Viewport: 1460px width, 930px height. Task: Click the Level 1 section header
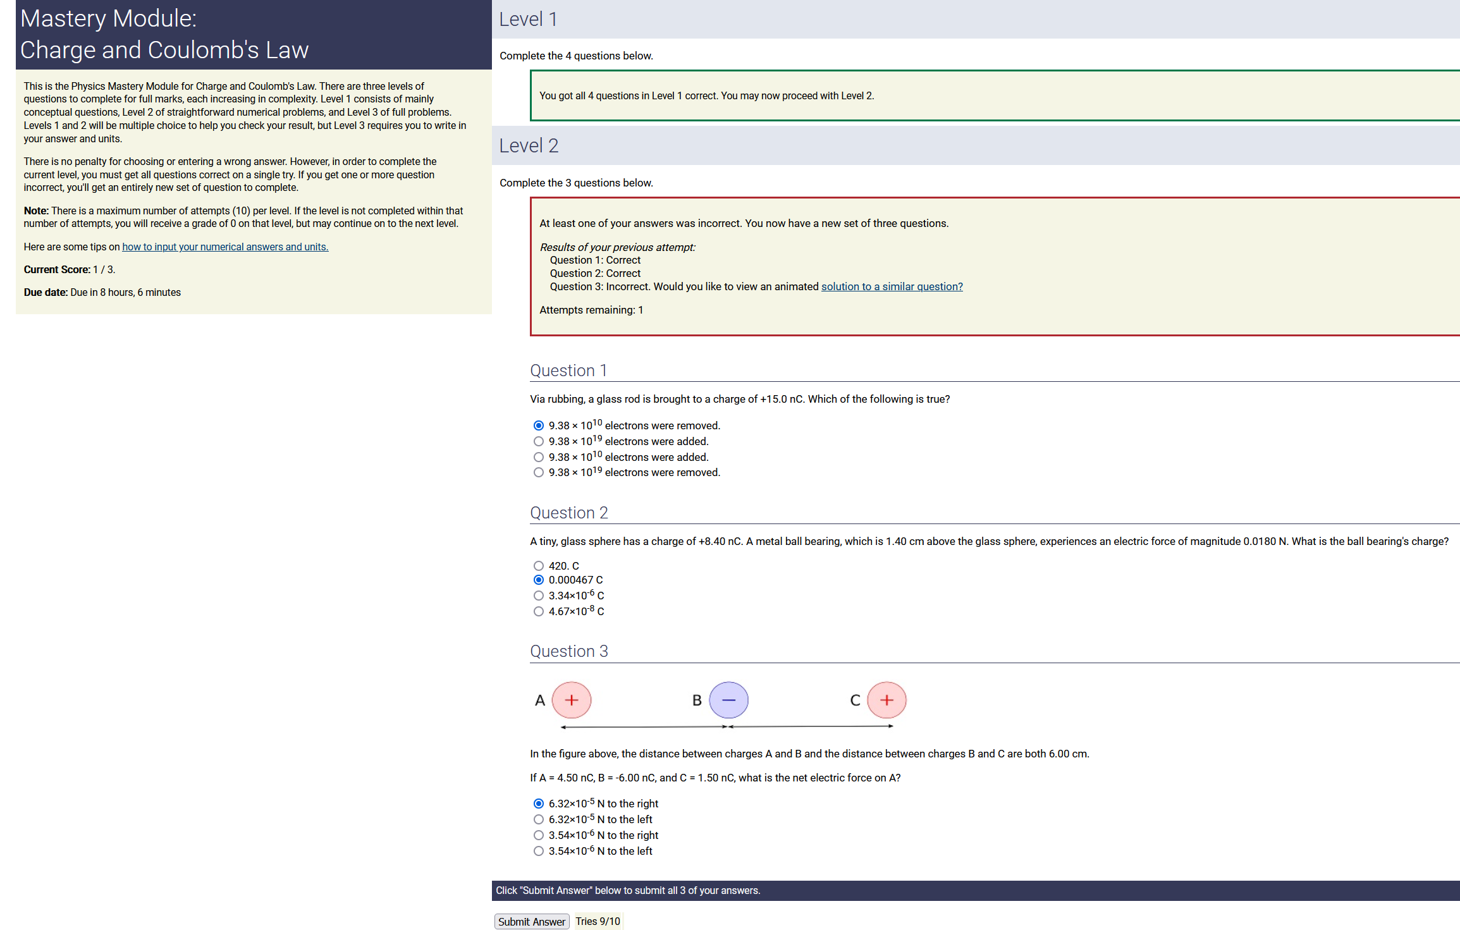[x=528, y=19]
